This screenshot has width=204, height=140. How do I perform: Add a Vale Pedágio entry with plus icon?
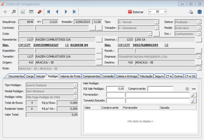click(x=187, y=89)
